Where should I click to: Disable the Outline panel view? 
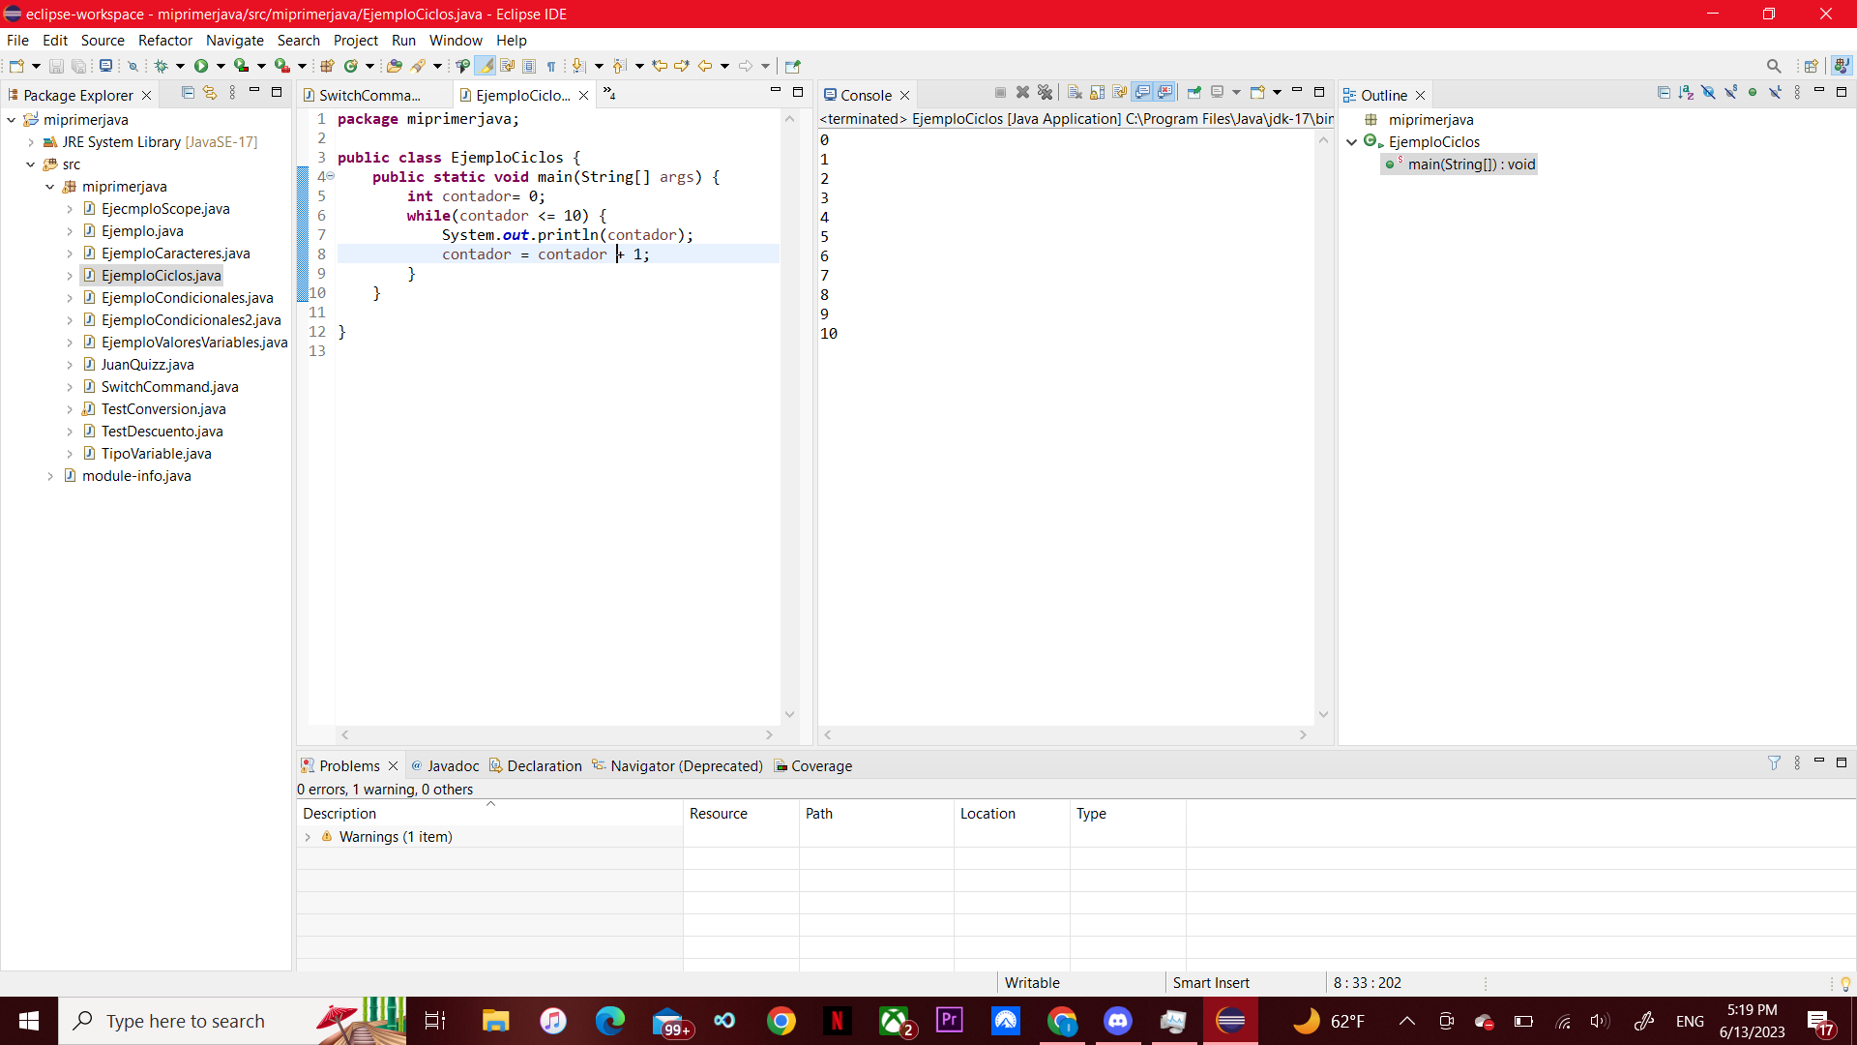tap(1420, 93)
